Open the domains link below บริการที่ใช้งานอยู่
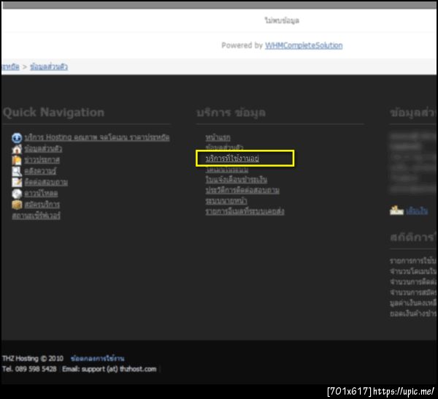 pyautogui.click(x=227, y=170)
